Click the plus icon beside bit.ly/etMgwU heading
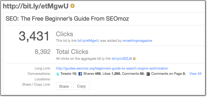This screenshot has height=97, width=207. 72,6
